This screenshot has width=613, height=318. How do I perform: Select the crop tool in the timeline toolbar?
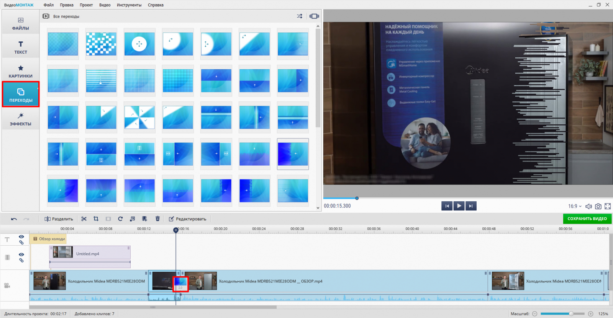(96, 219)
